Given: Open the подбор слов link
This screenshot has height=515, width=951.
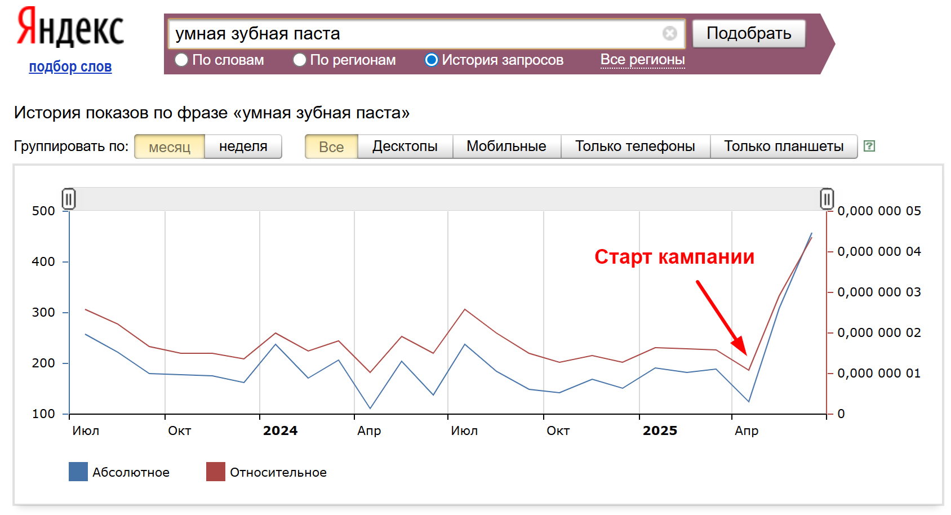Looking at the screenshot, I should point(70,66).
